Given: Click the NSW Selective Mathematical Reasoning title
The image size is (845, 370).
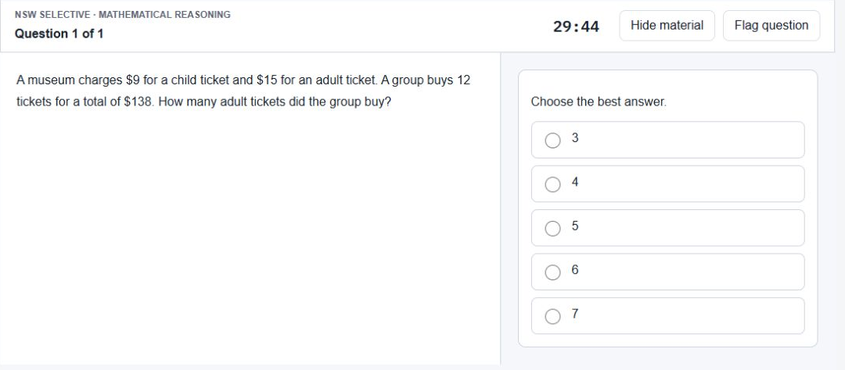Looking at the screenshot, I should [x=122, y=15].
